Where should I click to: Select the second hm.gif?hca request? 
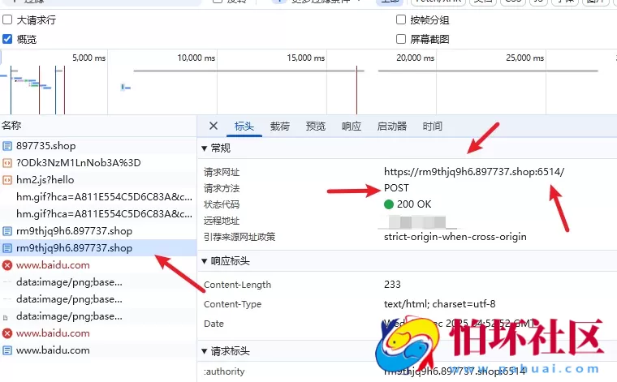tap(98, 214)
